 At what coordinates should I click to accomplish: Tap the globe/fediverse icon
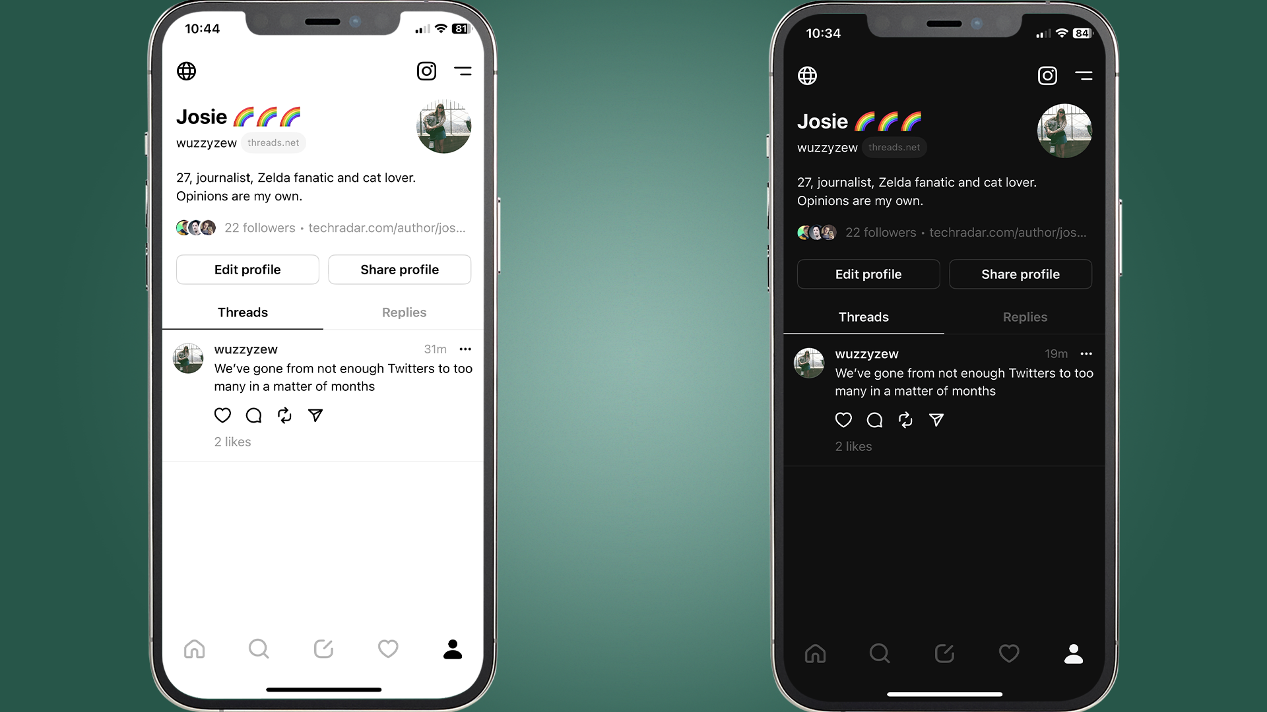click(x=185, y=71)
